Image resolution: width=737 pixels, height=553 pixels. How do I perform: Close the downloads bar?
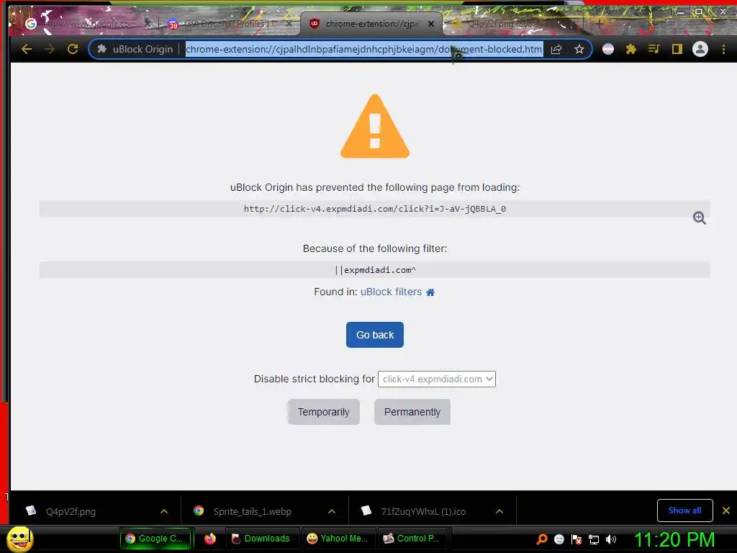[726, 511]
